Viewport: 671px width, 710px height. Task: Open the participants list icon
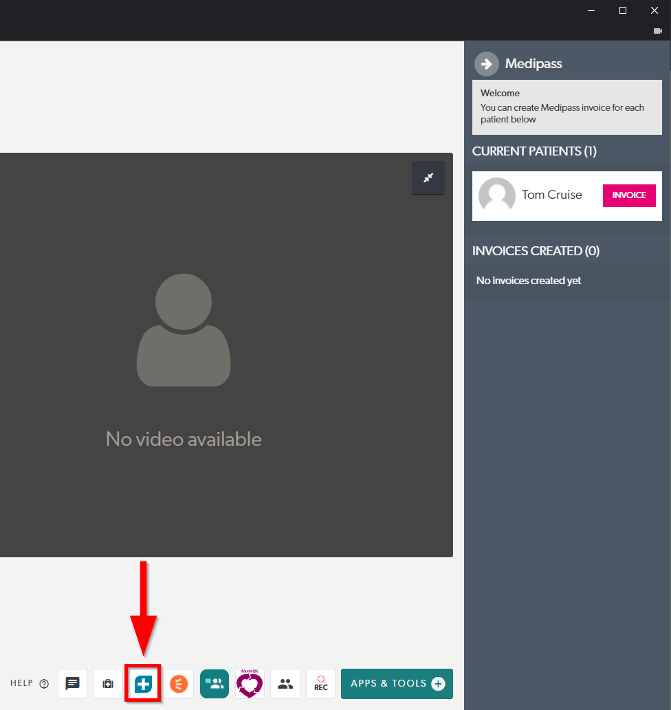285,683
